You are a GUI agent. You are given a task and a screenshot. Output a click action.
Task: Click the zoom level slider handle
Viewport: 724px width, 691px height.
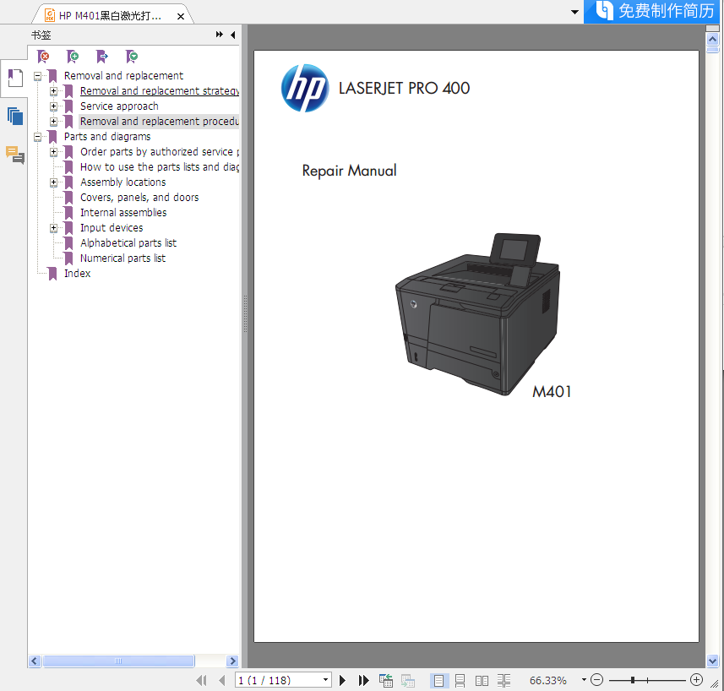633,680
